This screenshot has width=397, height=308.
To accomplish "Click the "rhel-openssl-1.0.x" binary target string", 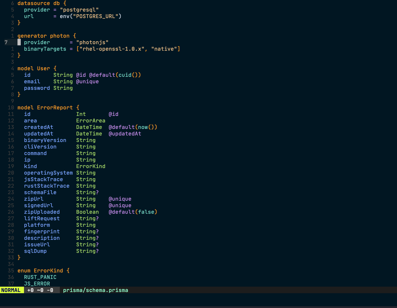I will 112,49.
